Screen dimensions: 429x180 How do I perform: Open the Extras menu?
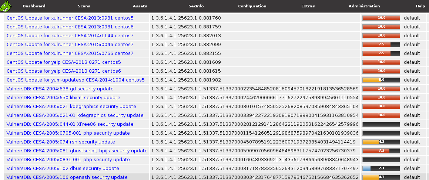click(x=308, y=6)
